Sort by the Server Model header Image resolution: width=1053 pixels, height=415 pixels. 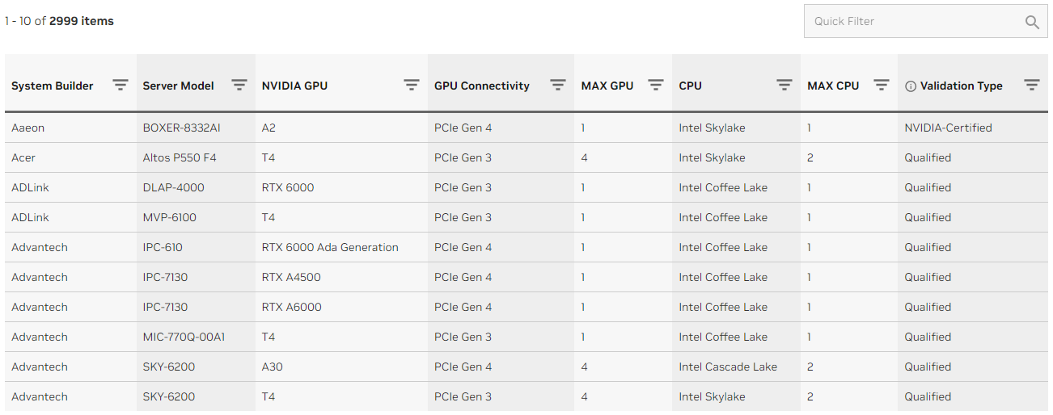point(179,86)
